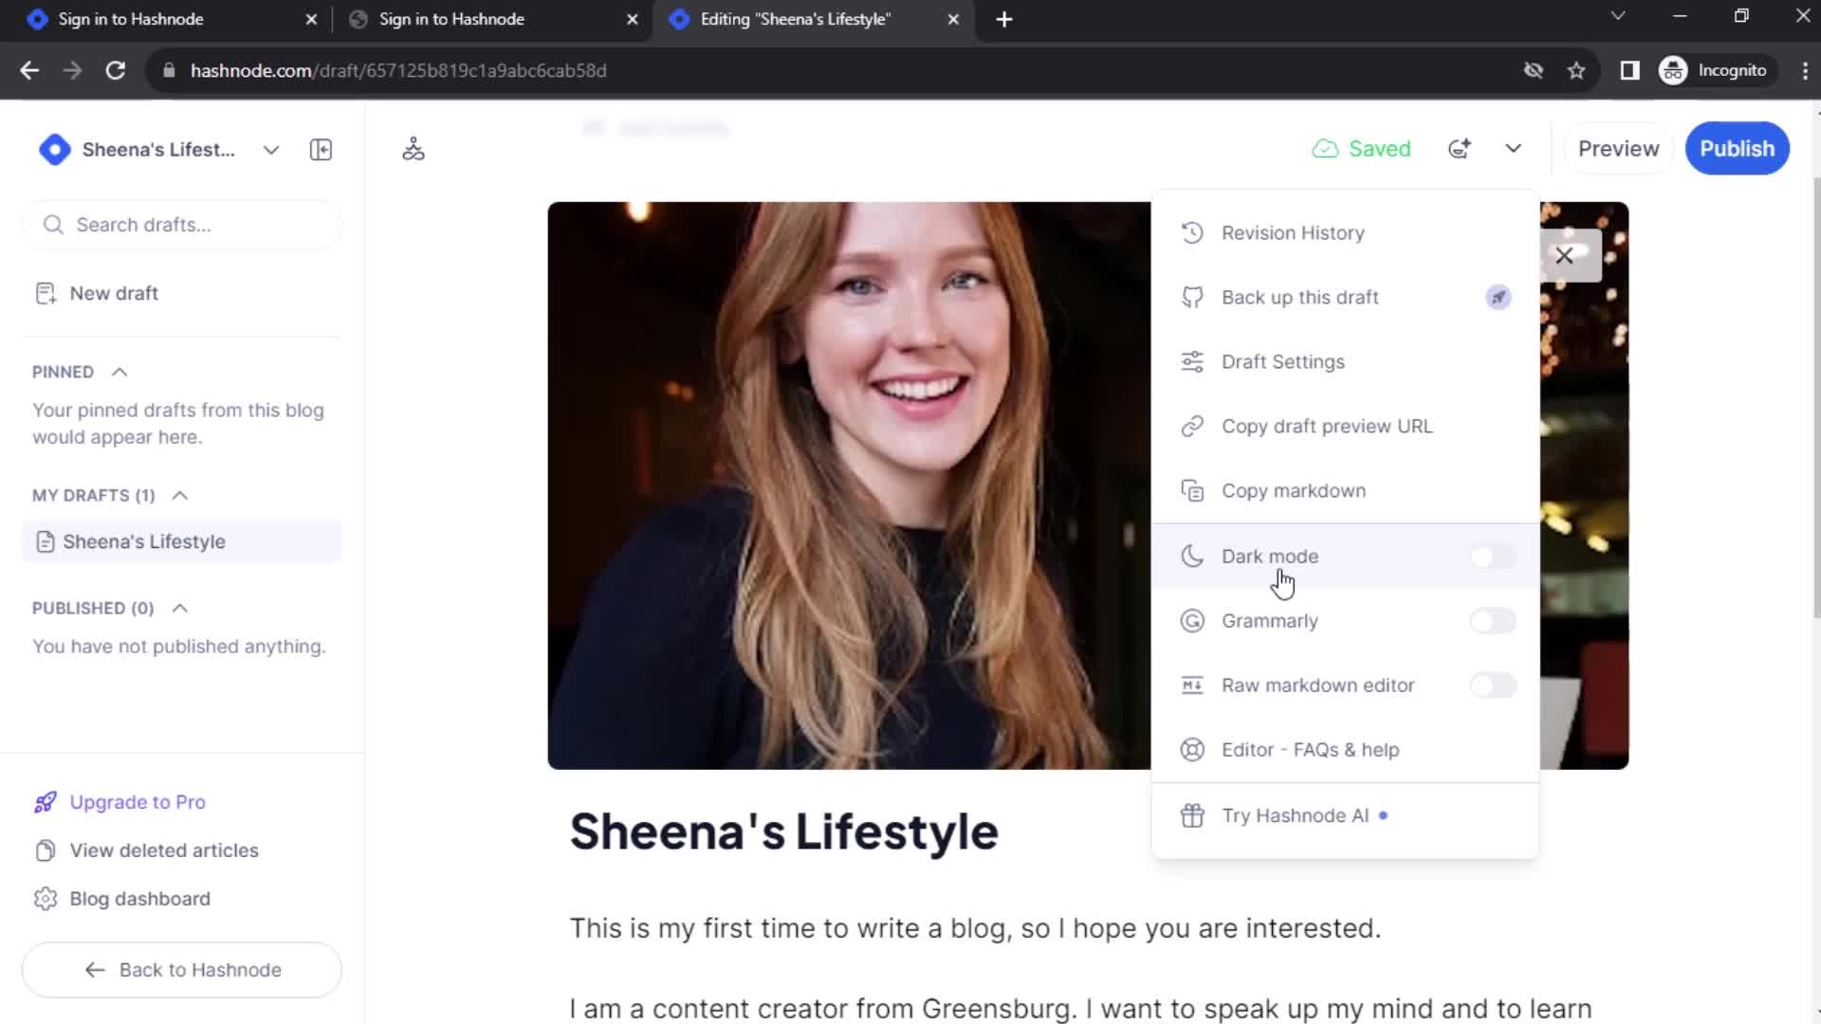Expand the blog switcher dropdown arrow
The width and height of the screenshot is (1821, 1024).
pos(271,149)
